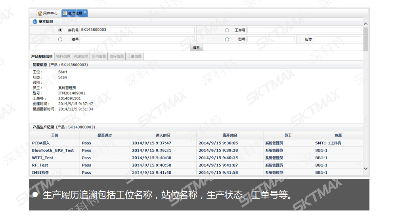
Task: Switch to the 流程信息 tab
Action: click(116, 56)
